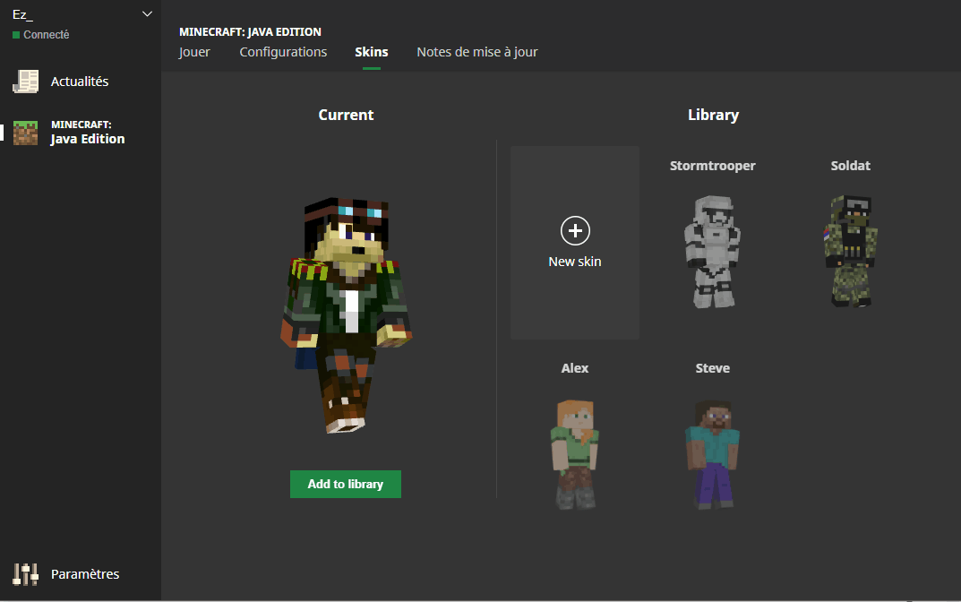The image size is (961, 602).
Task: Click the current skin character preview
Action: 347,315
